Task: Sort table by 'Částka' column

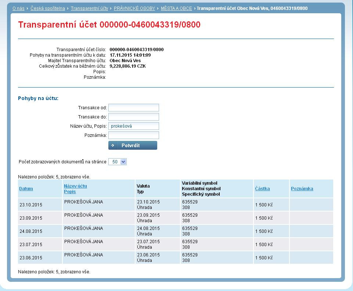Action: 262,189
